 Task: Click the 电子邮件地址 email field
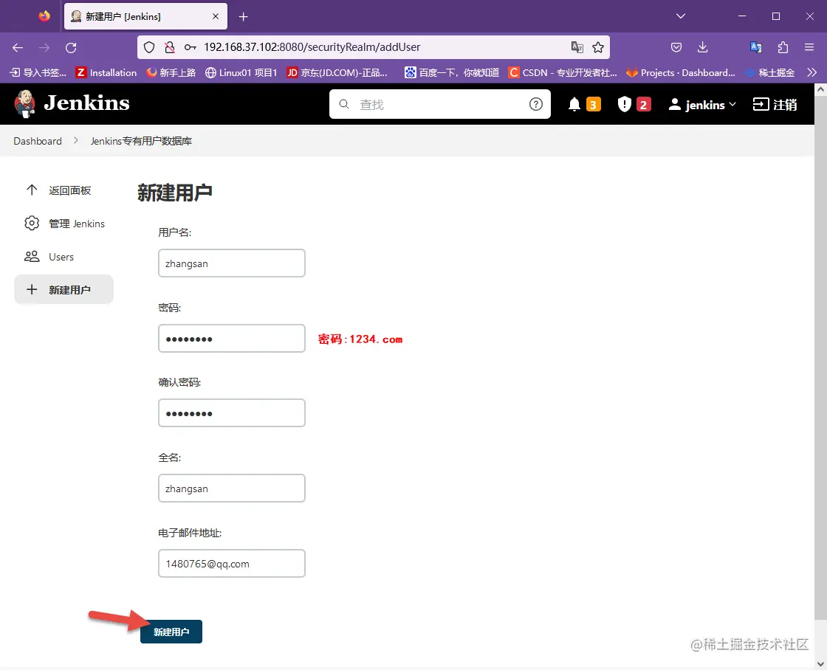(x=232, y=564)
